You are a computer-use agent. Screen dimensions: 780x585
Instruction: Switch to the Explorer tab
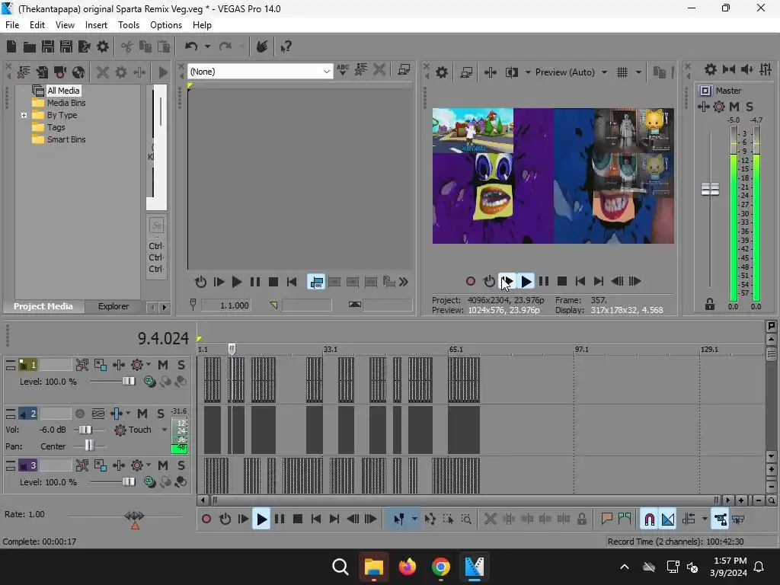pyautogui.click(x=113, y=306)
